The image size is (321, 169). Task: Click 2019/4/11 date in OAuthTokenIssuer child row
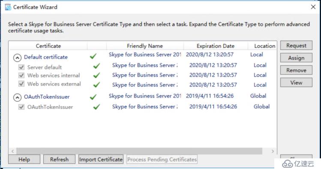[x=213, y=106]
